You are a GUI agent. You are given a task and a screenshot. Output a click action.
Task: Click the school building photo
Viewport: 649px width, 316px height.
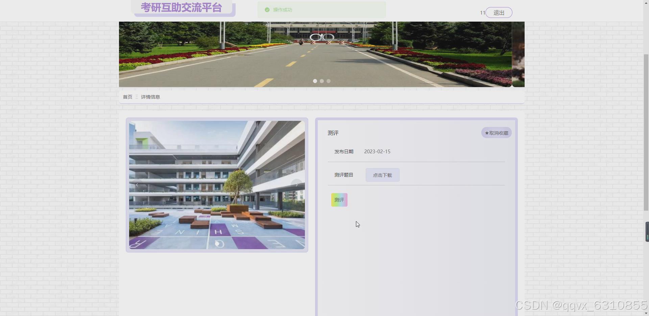point(217,185)
